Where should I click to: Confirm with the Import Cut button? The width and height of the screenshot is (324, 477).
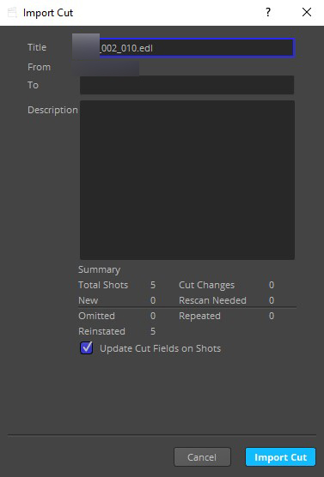(x=280, y=457)
